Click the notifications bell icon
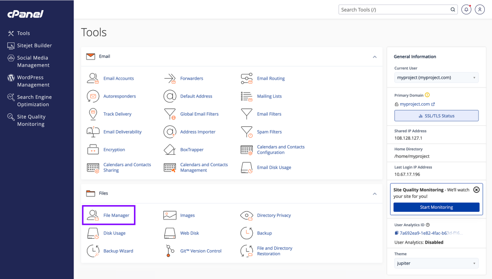Viewport: 492px width, 279px height. [466, 10]
